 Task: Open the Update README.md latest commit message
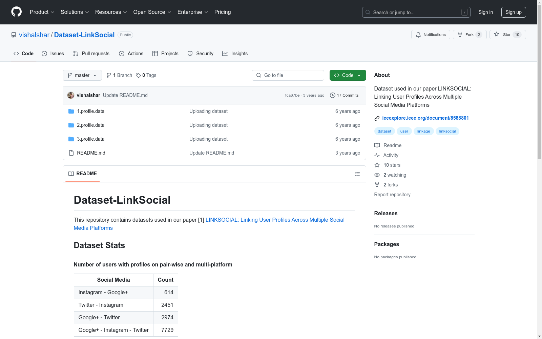[x=125, y=95]
